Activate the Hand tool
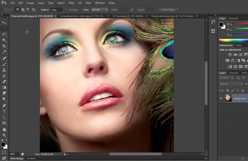The image size is (248, 161). coord(4,129)
